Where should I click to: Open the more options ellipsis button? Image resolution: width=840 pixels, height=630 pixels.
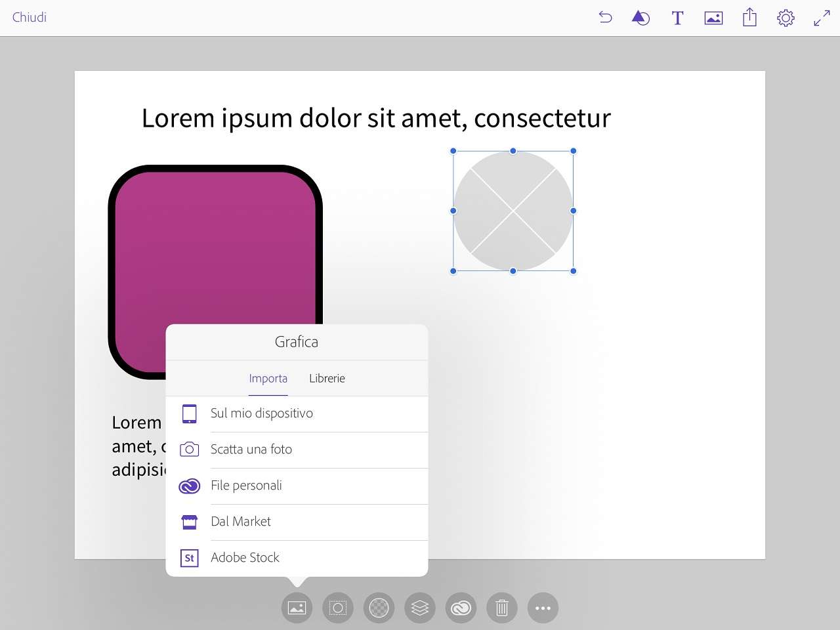point(543,608)
